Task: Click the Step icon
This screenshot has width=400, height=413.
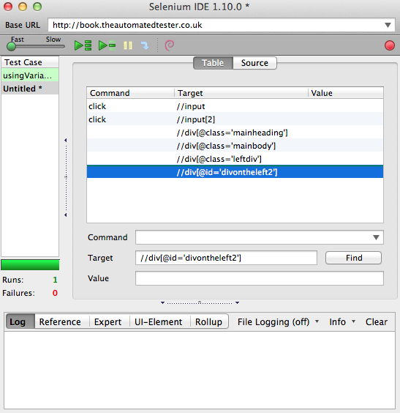Action: click(145, 45)
